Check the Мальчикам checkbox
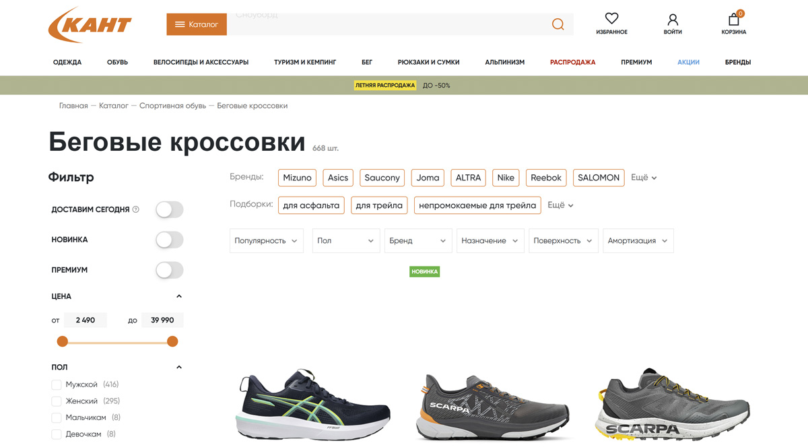The width and height of the screenshot is (808, 447). pyautogui.click(x=57, y=417)
